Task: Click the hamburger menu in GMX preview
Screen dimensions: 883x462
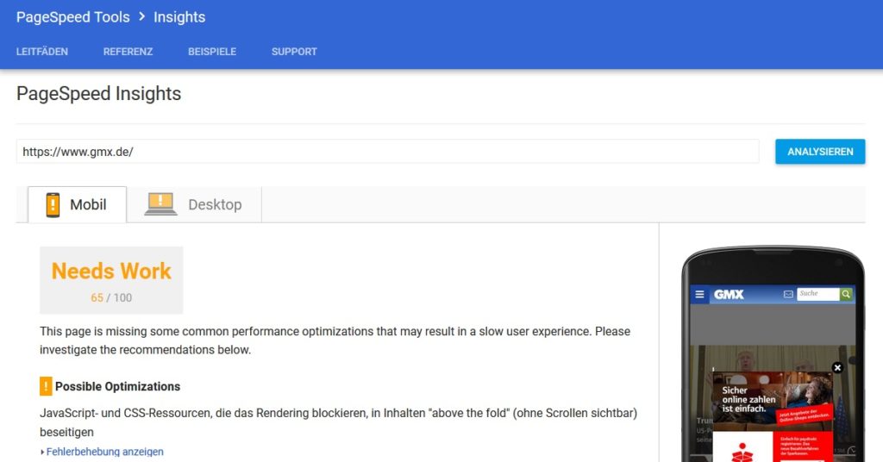Action: click(699, 294)
